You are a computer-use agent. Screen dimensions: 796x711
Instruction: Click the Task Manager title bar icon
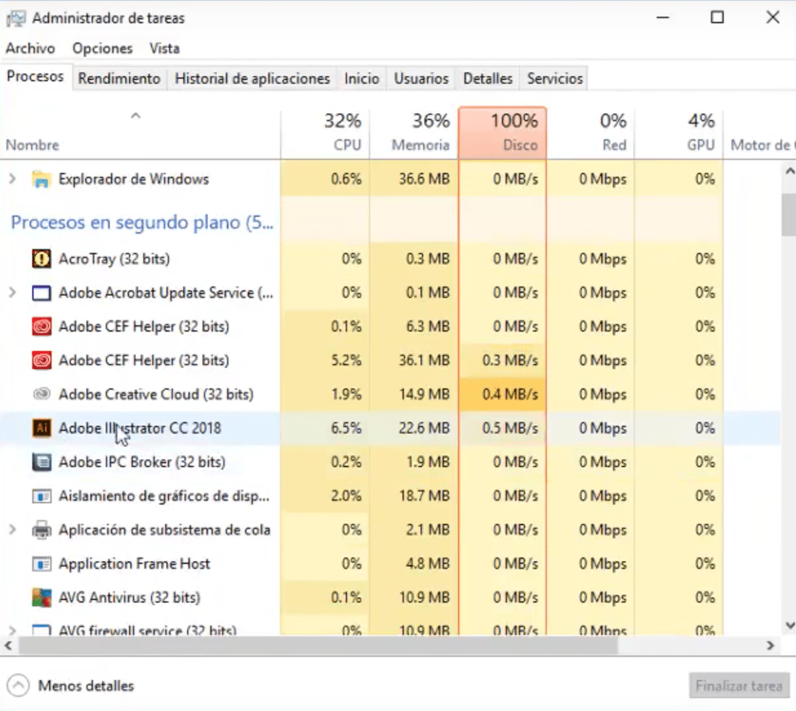pyautogui.click(x=16, y=19)
